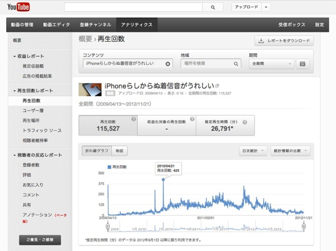Open アノテーション beta report
The image size is (336, 251).
tap(45, 217)
